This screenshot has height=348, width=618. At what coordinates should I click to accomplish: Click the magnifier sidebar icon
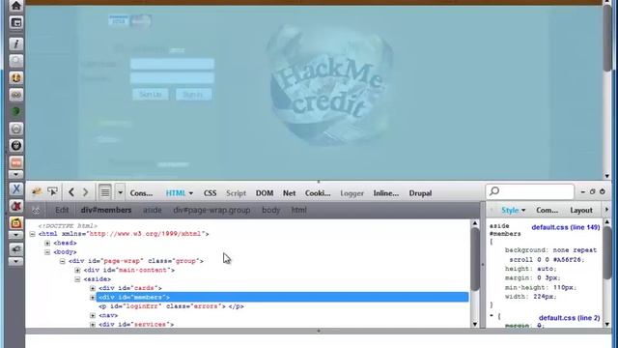pos(15,61)
